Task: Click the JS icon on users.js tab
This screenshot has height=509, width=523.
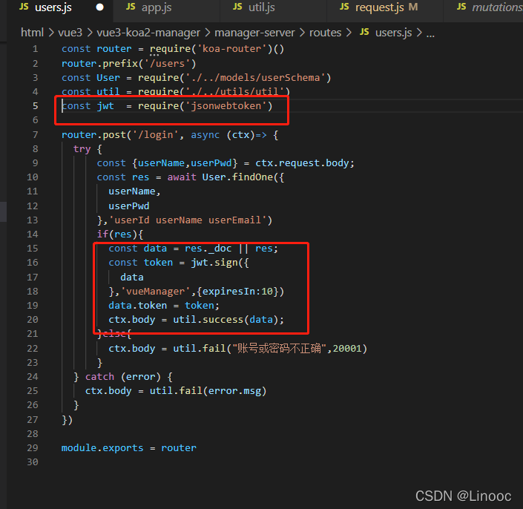Action: [x=24, y=7]
